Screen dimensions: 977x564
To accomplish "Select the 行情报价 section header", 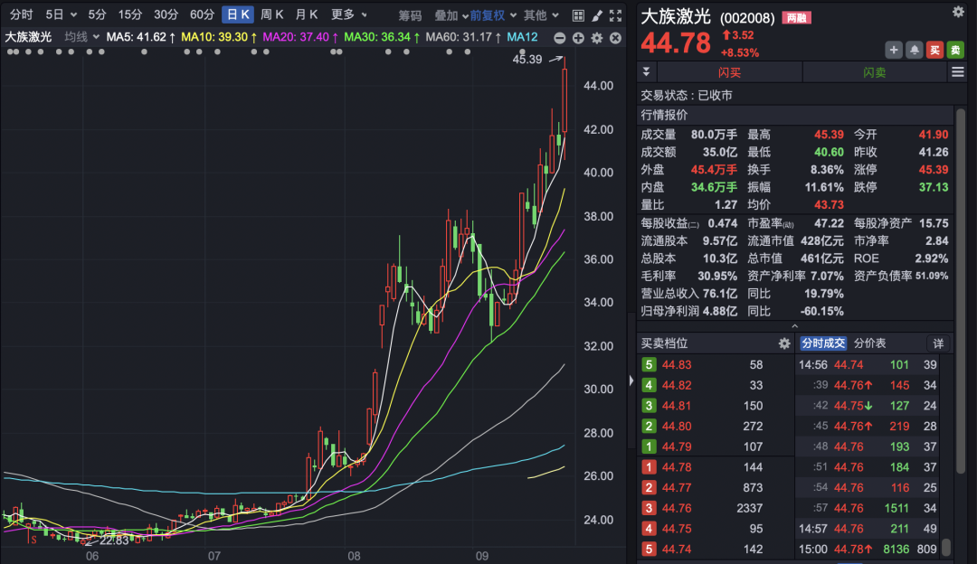I will 664,115.
